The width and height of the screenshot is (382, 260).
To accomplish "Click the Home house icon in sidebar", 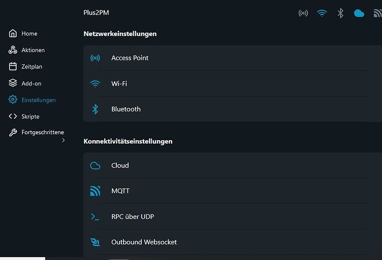I will click(x=13, y=33).
